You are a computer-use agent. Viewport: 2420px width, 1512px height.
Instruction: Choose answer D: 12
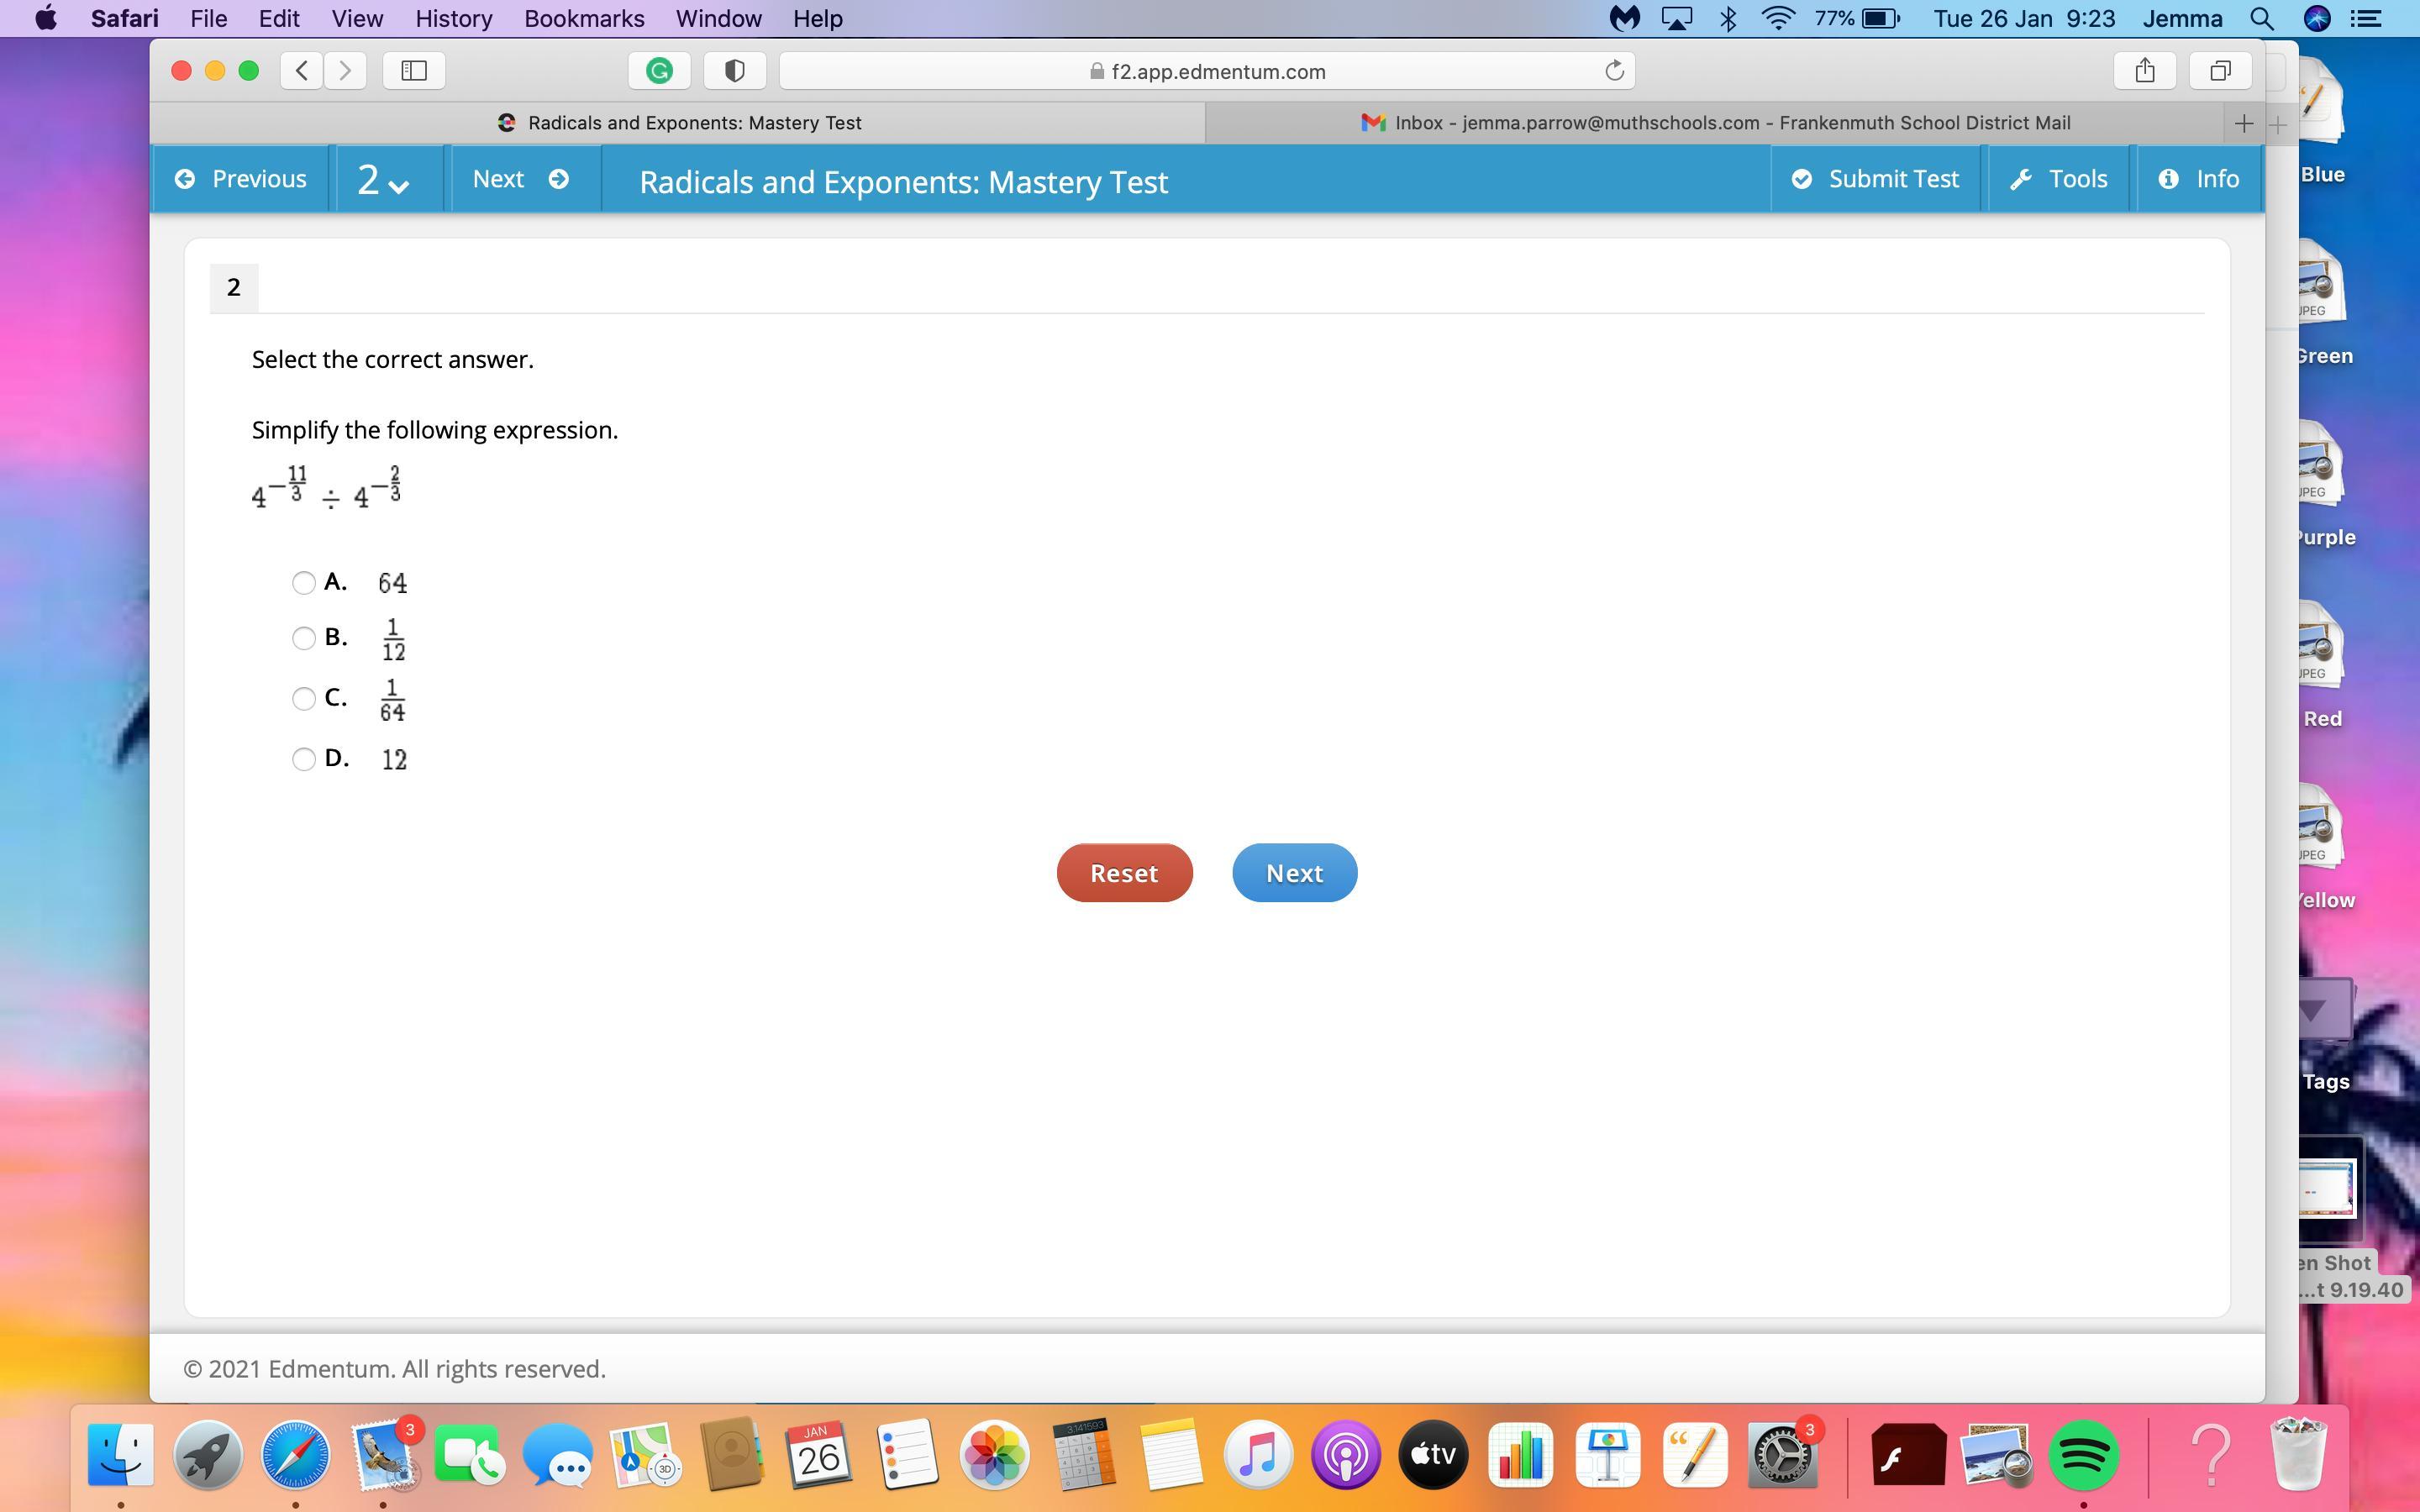pos(304,760)
